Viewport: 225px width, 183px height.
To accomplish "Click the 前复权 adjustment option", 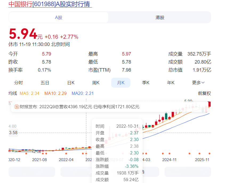I will (204, 93).
